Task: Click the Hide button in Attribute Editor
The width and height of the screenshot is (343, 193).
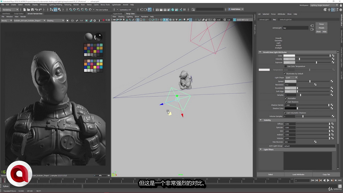Action: click(324, 32)
